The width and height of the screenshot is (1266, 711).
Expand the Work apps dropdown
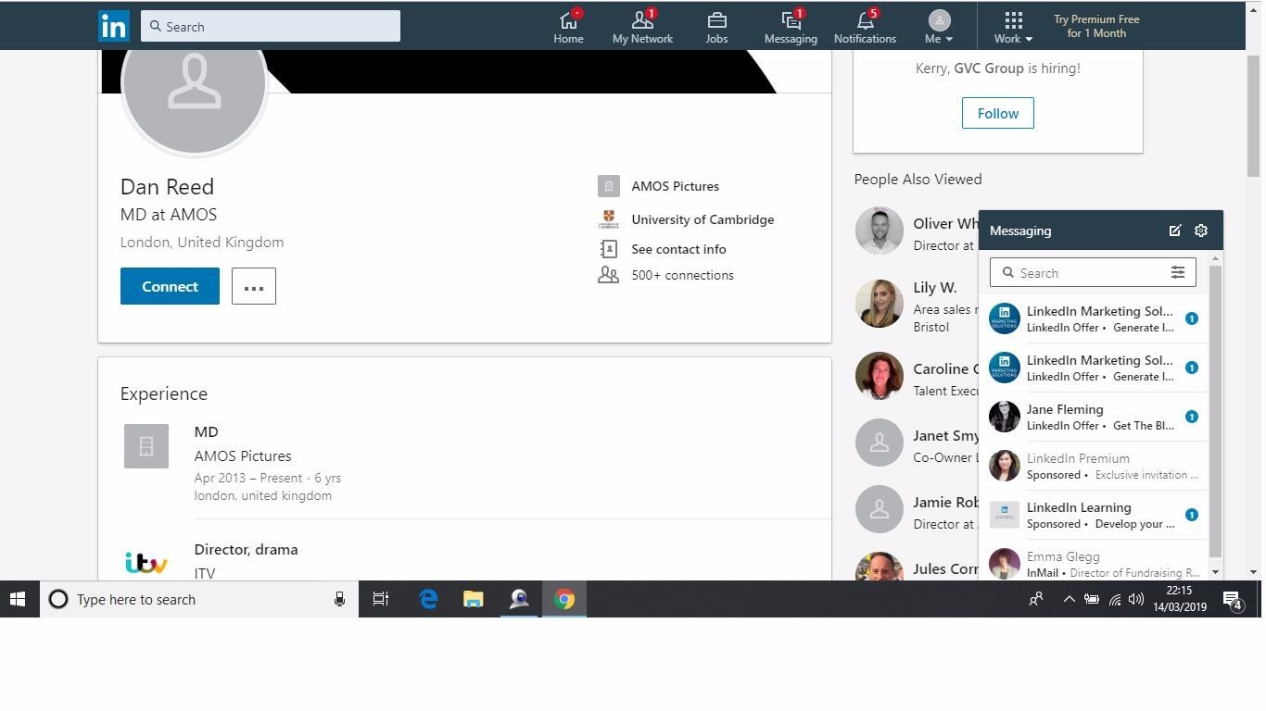pos(1013,27)
